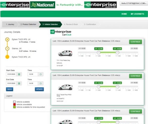Image resolution: width=148 pixels, height=124 pixels.
Task: Click CONTINUE for the Ford Fiesta Grey
Action: click(135, 42)
